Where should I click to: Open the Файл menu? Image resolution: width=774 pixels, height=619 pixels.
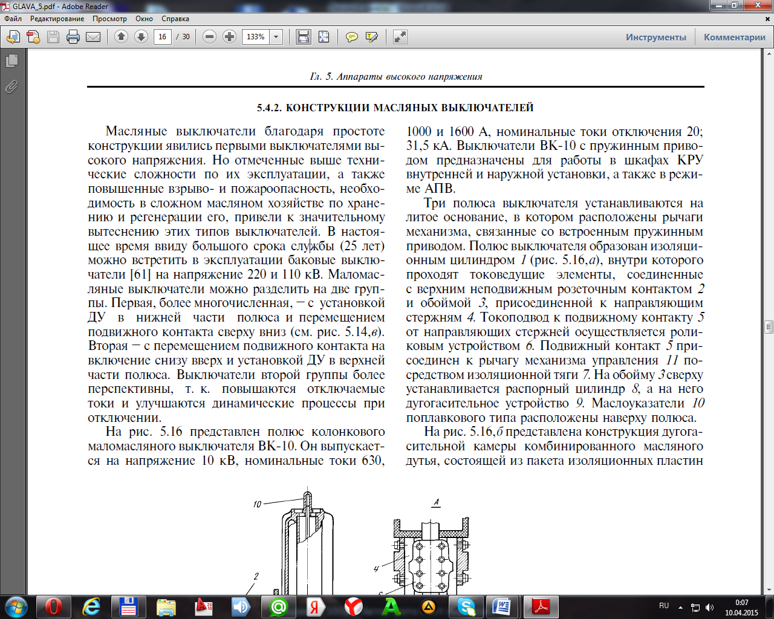coord(13,19)
